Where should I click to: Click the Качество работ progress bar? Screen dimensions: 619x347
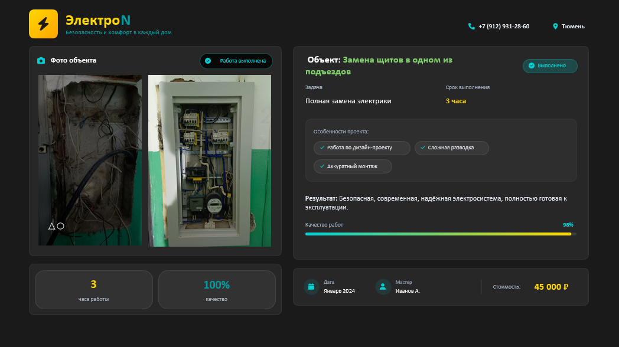pyautogui.click(x=441, y=234)
